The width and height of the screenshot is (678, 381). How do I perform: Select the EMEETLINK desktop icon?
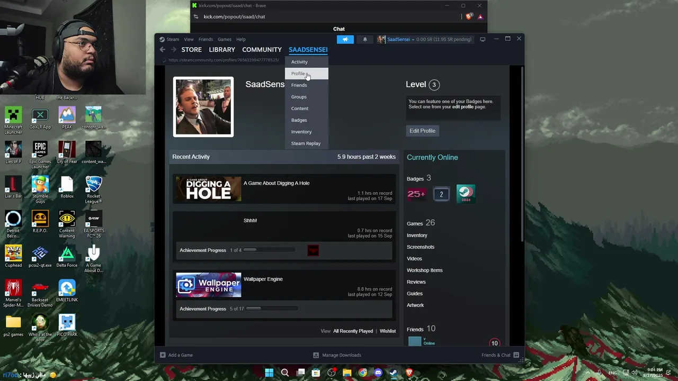click(67, 291)
